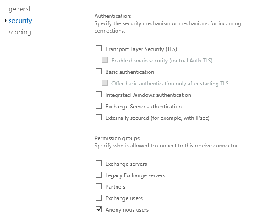Tick Externally secured with IPsec option

(99, 118)
